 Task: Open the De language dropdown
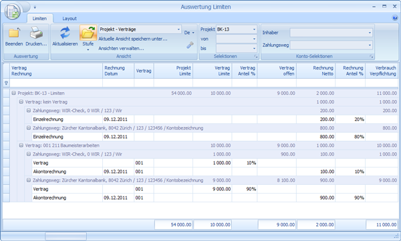click(189, 33)
